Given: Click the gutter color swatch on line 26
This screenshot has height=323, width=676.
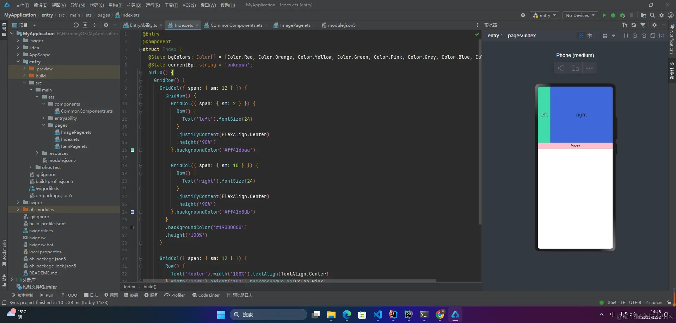Looking at the screenshot, I should (x=133, y=227).
